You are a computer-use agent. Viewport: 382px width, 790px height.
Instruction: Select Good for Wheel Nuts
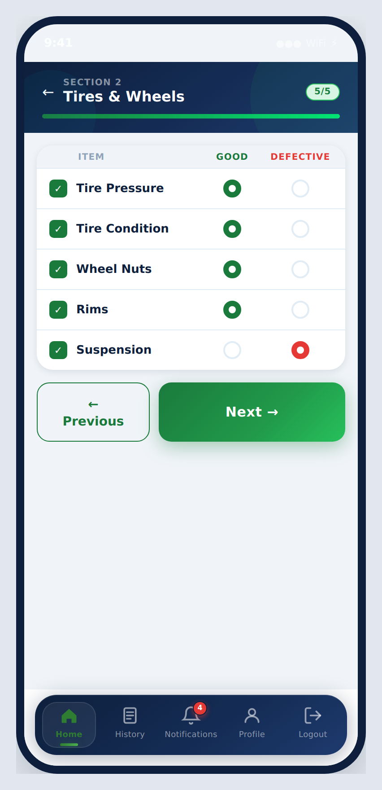(x=232, y=269)
